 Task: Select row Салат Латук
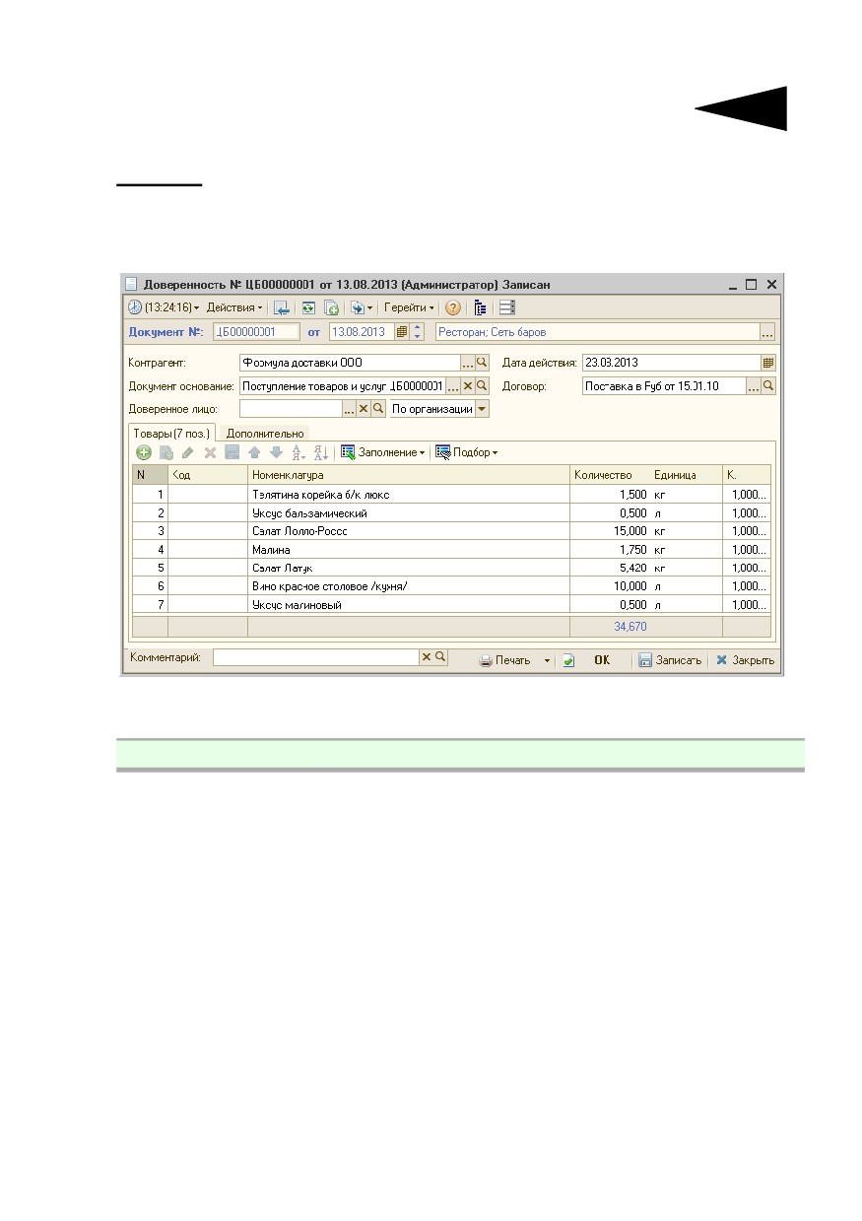451,569
